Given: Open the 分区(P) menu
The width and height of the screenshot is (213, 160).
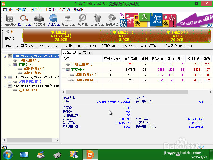Looking at the screenshot, I should click(36, 10).
